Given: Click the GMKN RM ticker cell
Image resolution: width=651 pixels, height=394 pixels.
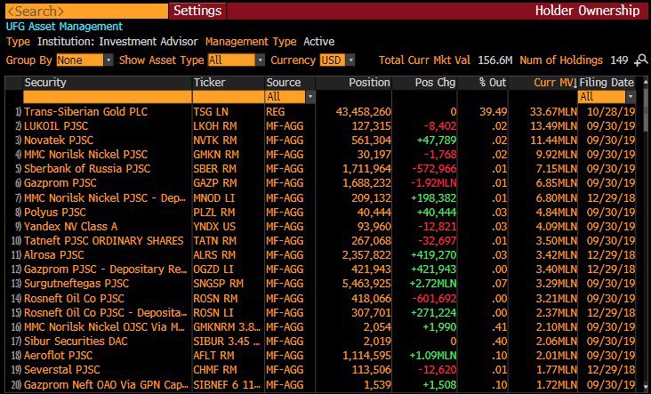Looking at the screenshot, I should (216, 155).
